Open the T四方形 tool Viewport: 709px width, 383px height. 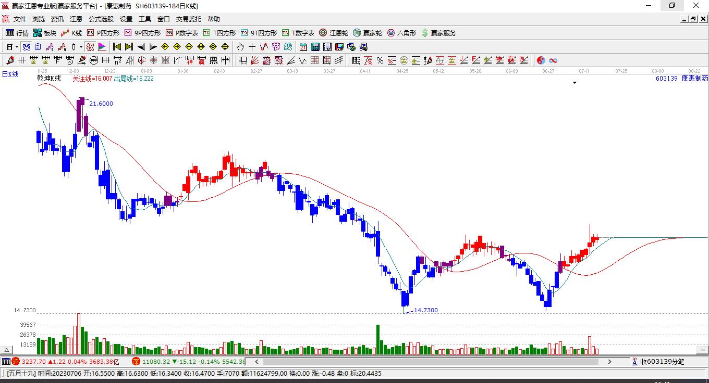(x=219, y=33)
